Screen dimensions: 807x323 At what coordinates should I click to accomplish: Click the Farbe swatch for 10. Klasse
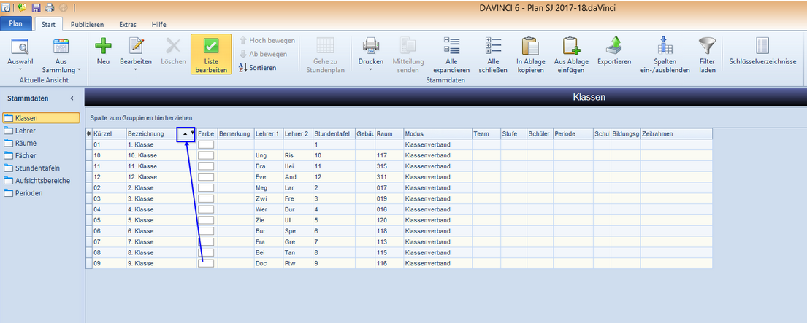pos(206,155)
